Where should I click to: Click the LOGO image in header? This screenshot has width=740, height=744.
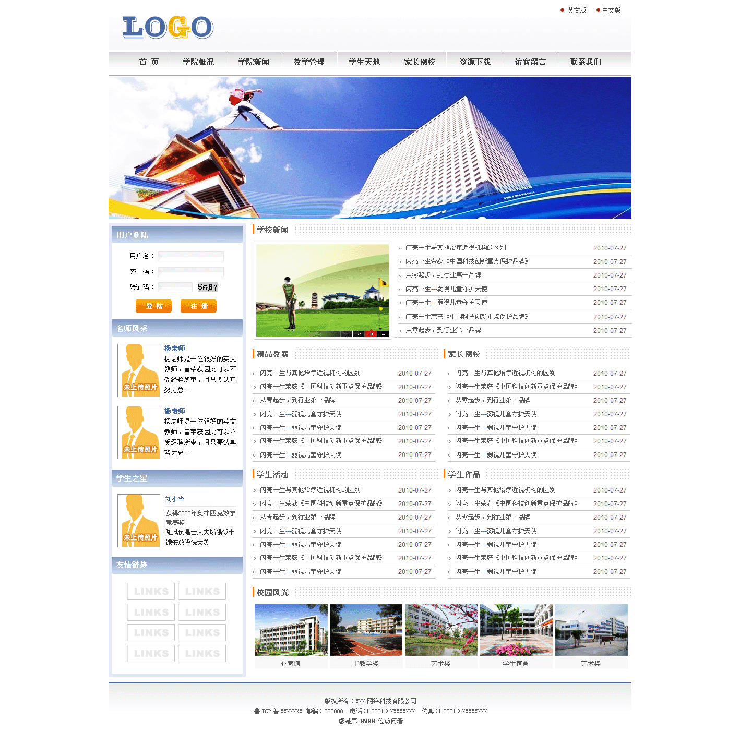[x=168, y=28]
